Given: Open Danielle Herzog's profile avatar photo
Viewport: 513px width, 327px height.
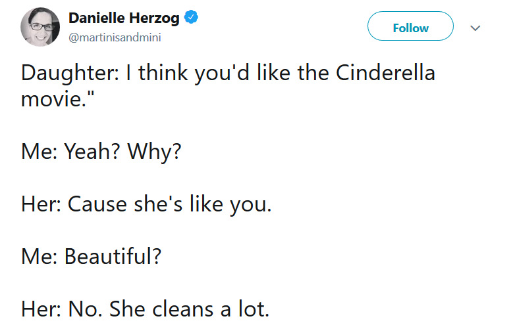Looking at the screenshot, I should [x=40, y=27].
